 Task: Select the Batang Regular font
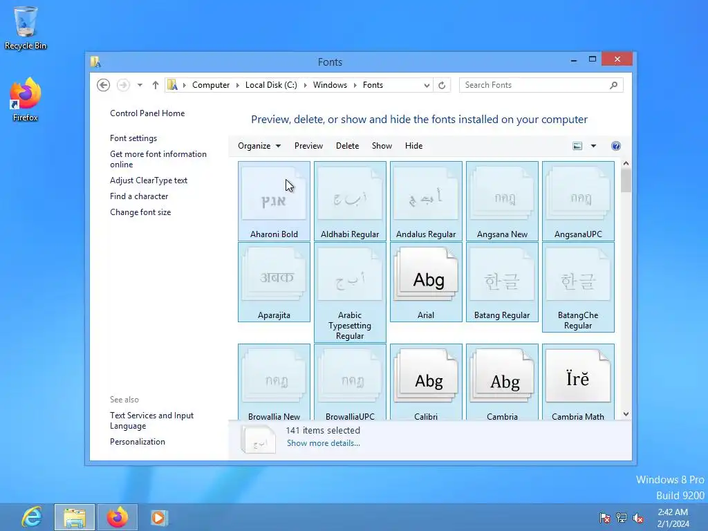tap(502, 282)
